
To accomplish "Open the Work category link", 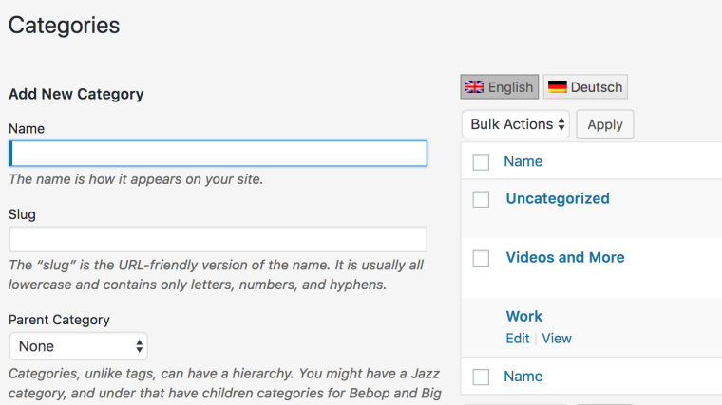I will (x=524, y=316).
